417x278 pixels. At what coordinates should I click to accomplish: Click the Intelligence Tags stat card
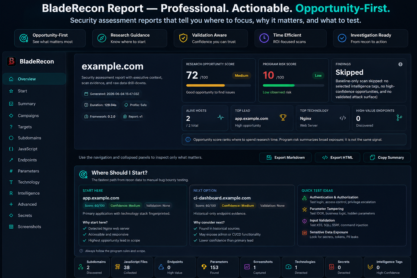click(x=387, y=267)
